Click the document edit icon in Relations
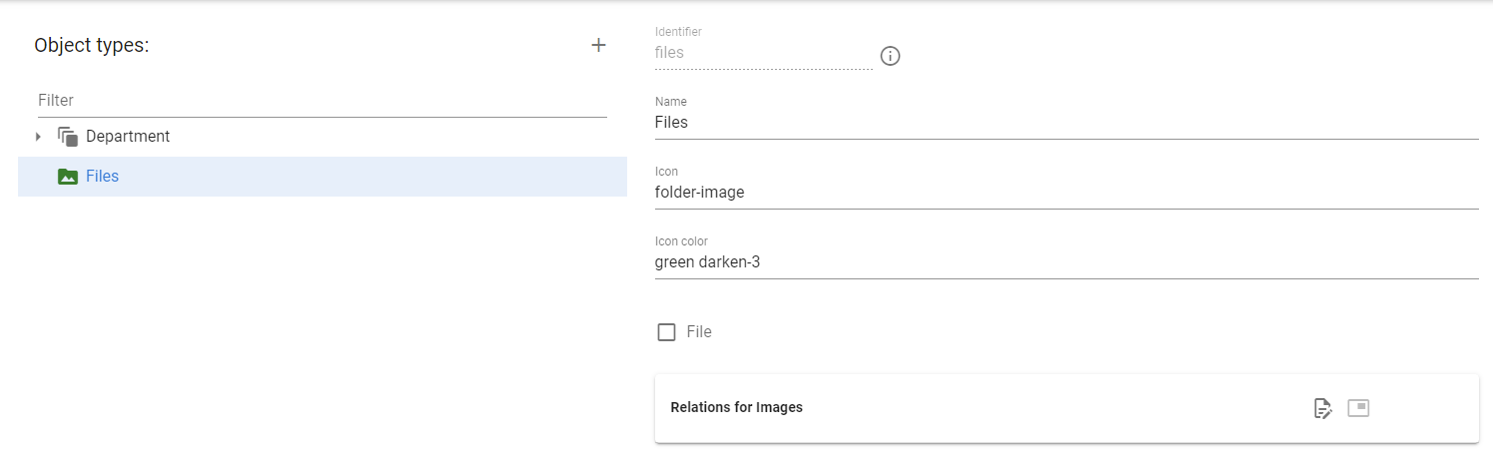Image resolution: width=1493 pixels, height=453 pixels. point(1323,408)
